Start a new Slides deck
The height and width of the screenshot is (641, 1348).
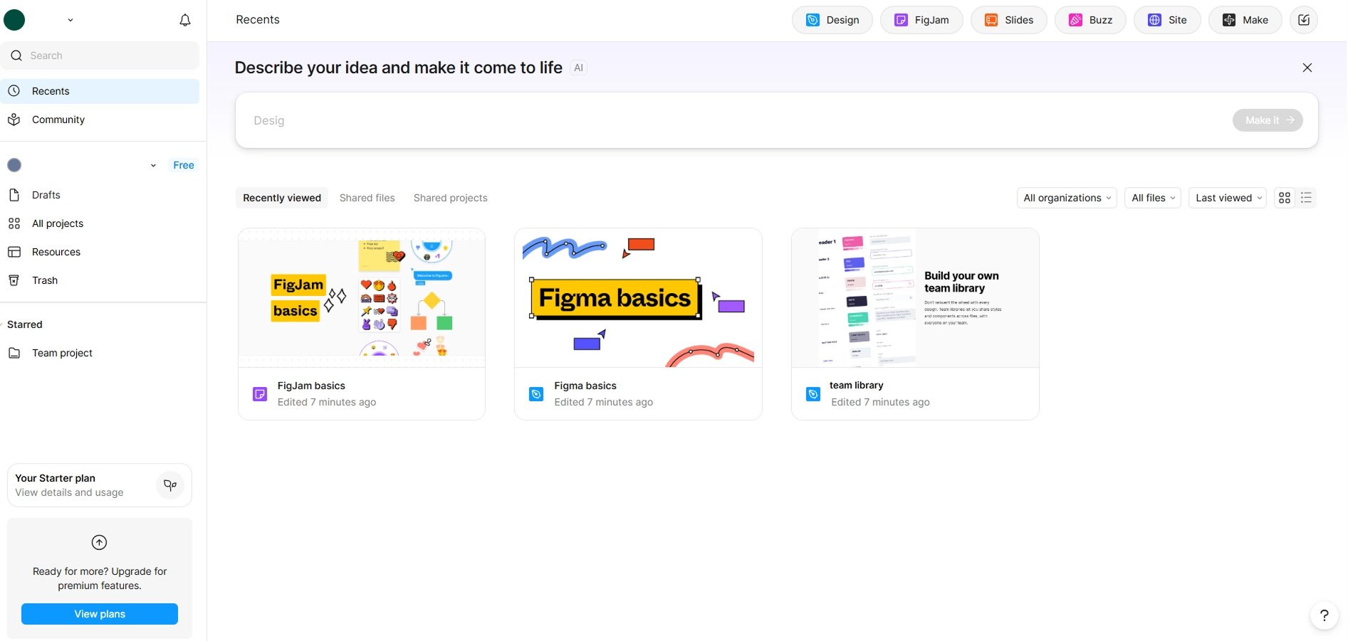point(1008,20)
